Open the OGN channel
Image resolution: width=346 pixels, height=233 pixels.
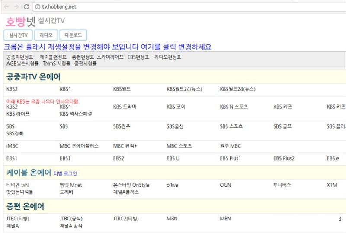225,185
